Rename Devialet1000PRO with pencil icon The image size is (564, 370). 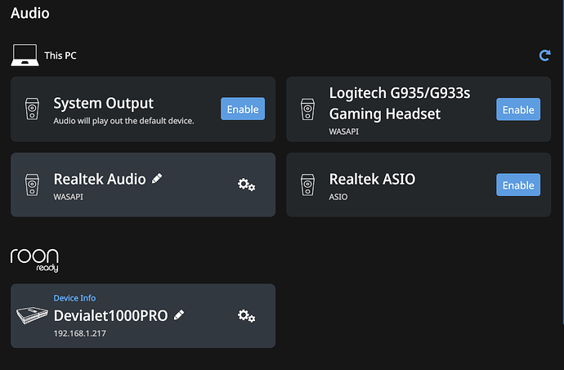pos(179,315)
